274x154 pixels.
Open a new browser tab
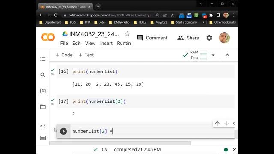[98, 7]
